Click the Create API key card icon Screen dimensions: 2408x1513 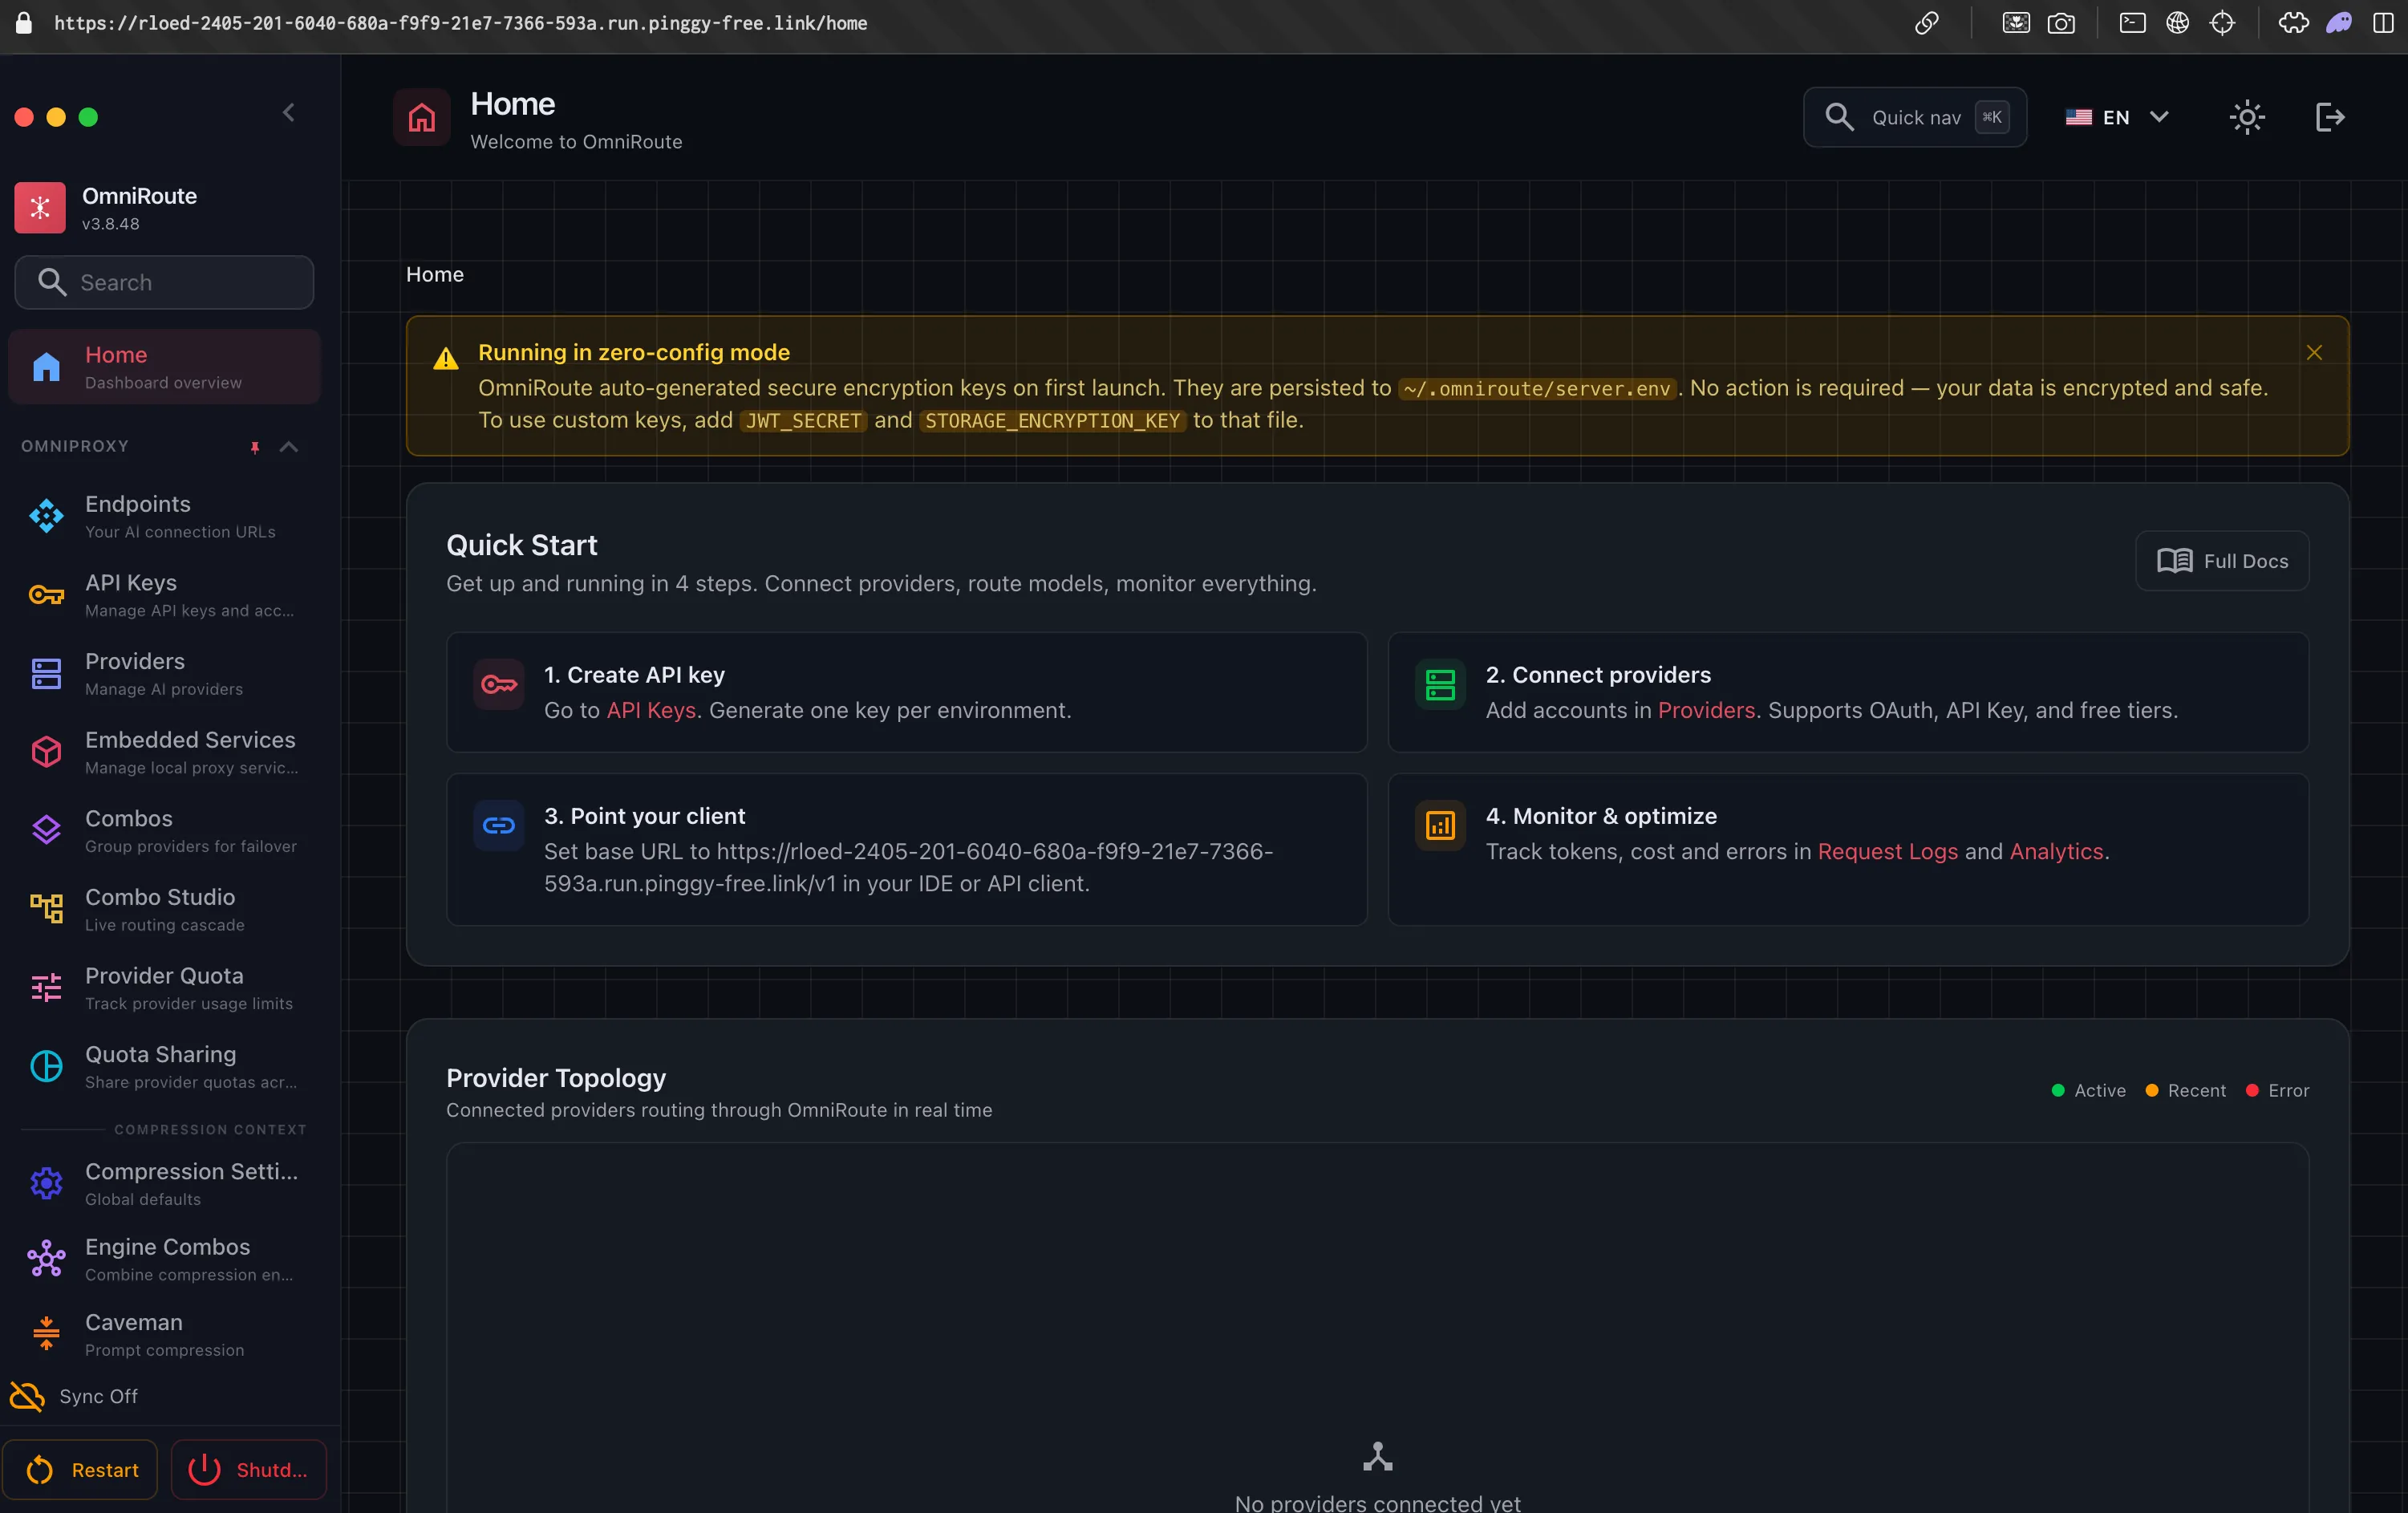(x=499, y=685)
